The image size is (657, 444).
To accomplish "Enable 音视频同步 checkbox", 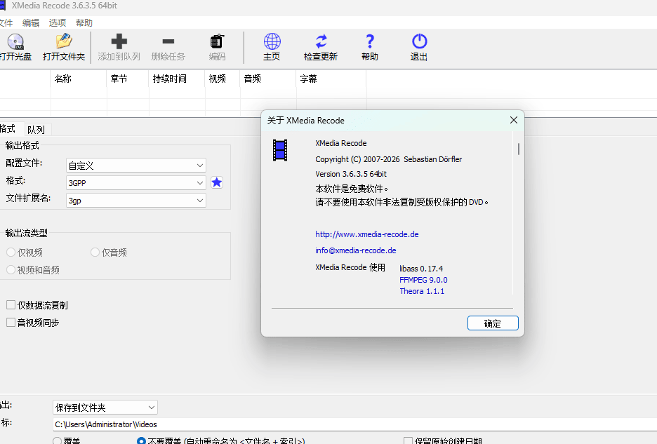I will coord(11,323).
